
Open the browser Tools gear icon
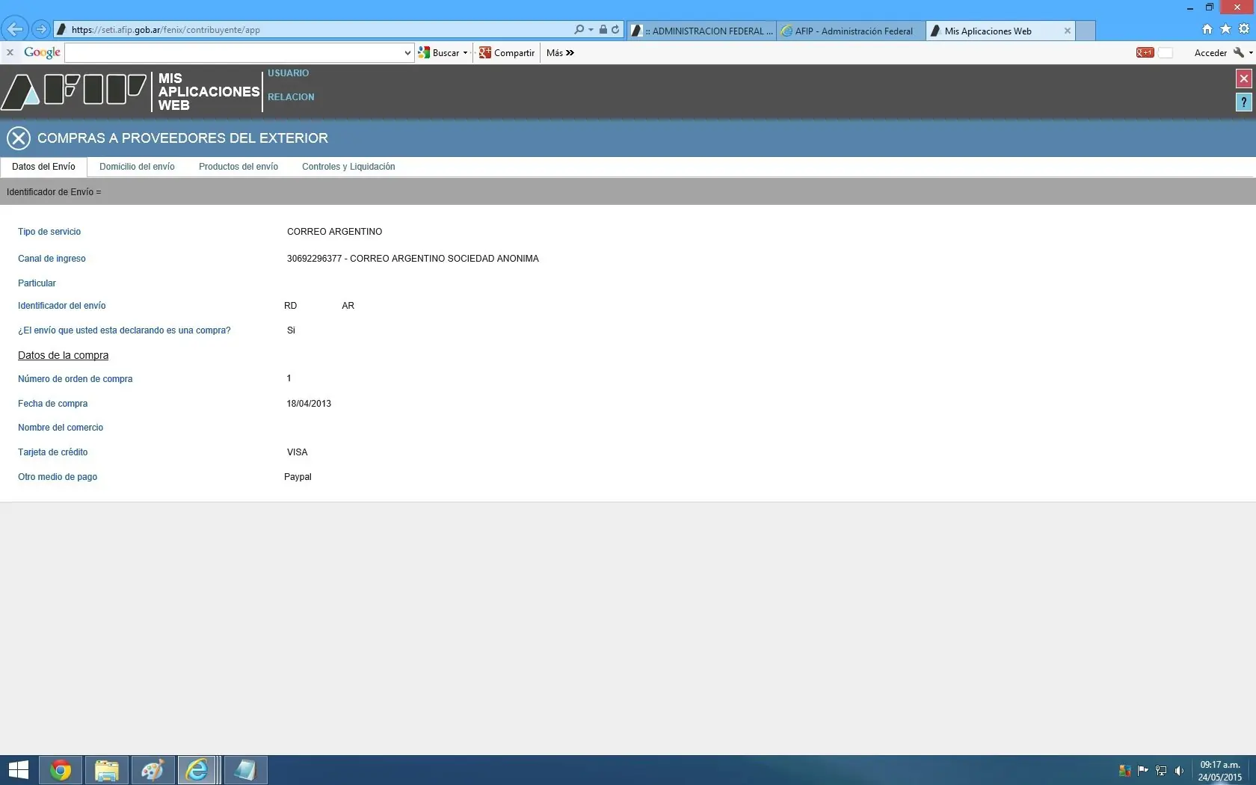1244,29
